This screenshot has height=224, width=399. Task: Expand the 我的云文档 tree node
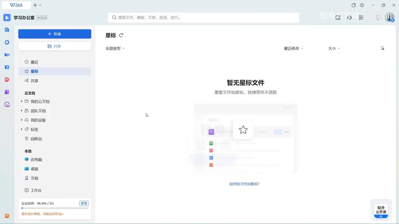pyautogui.click(x=22, y=101)
